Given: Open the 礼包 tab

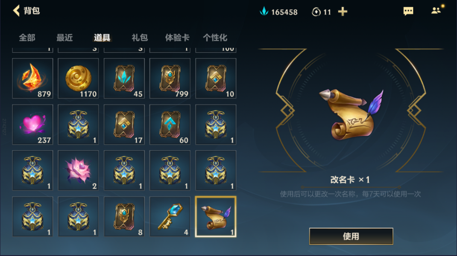Looking at the screenshot, I should (x=140, y=38).
